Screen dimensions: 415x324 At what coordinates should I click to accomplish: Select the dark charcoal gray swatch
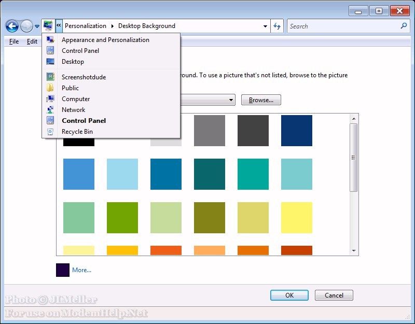coord(253,131)
